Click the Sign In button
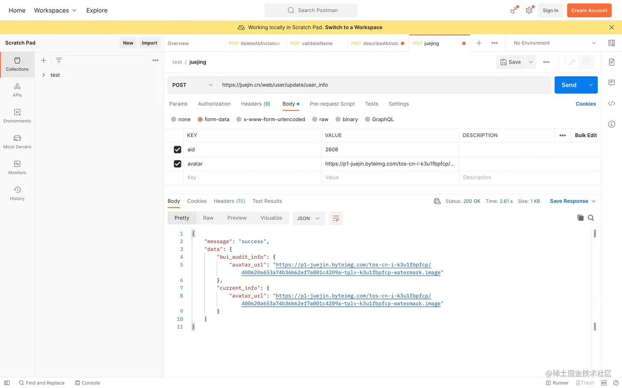 coord(550,10)
